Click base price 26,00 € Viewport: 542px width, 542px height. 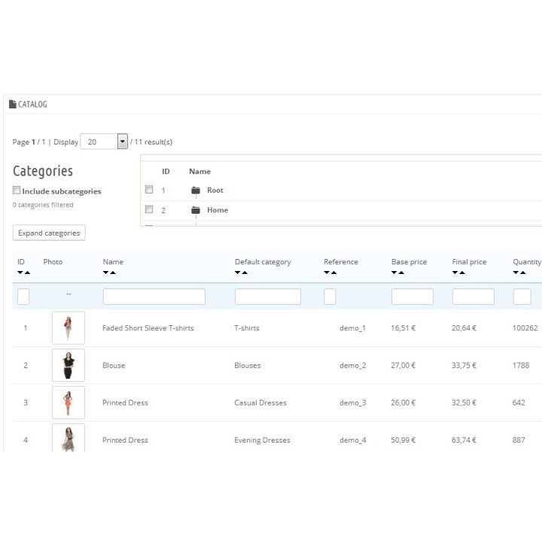tap(403, 403)
